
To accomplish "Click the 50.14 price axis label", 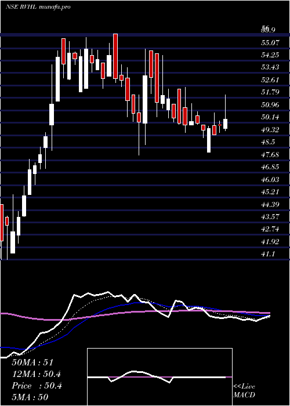I will click(x=271, y=117).
